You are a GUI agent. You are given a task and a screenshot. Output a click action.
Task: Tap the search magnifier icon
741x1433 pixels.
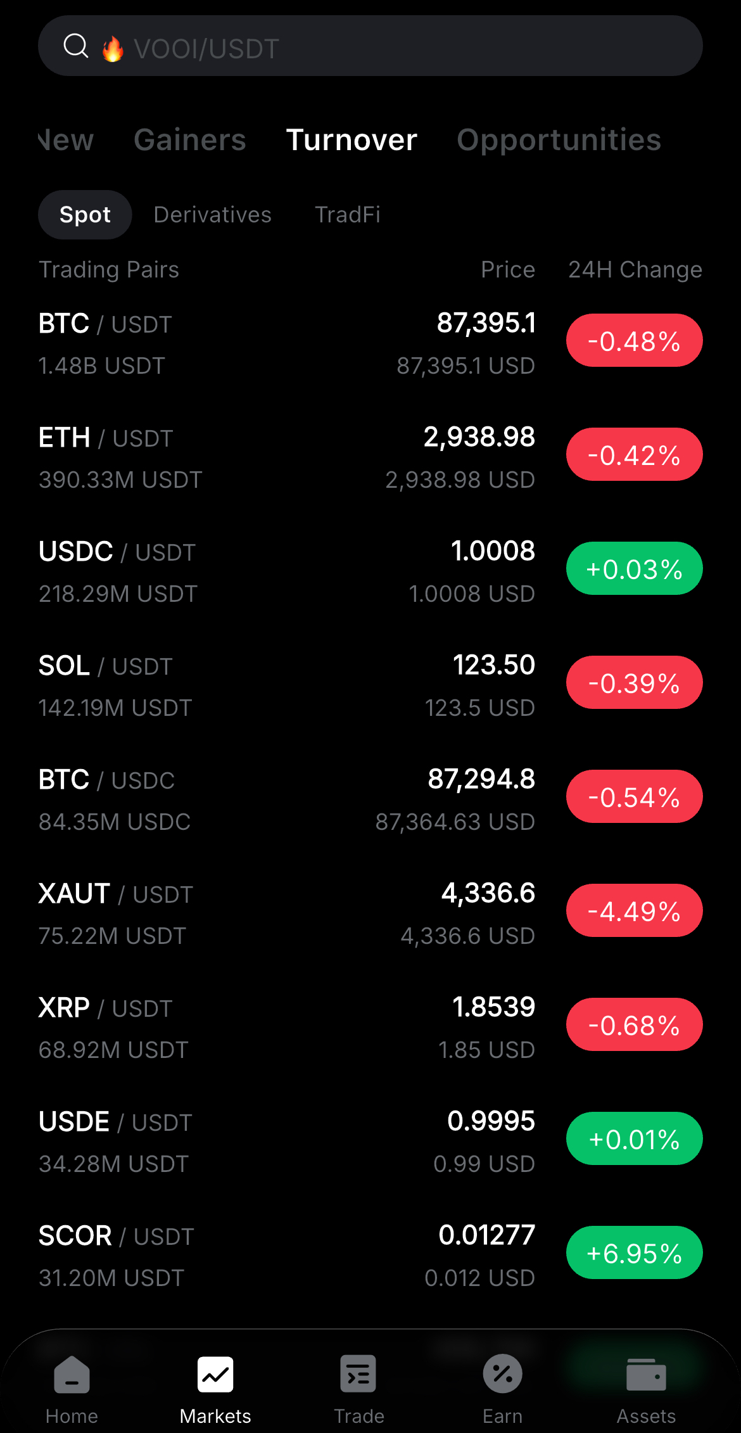coord(76,46)
